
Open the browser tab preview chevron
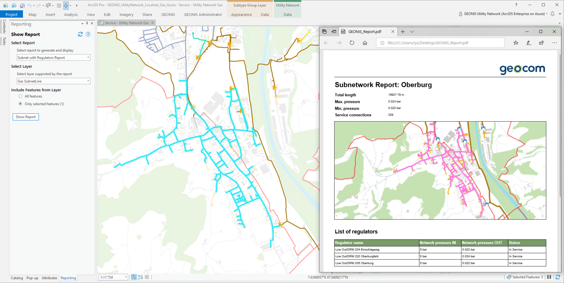[x=412, y=32]
